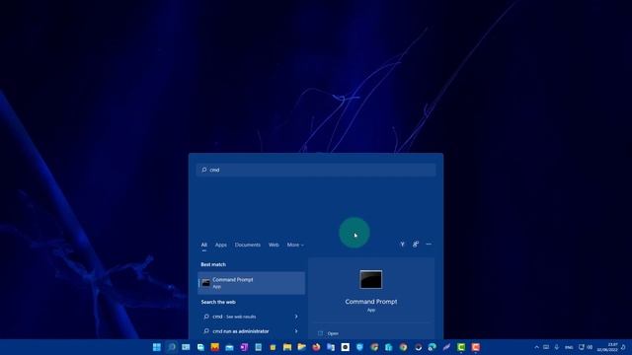Open Task View from the taskbar
The width and height of the screenshot is (632, 355).
[x=186, y=347]
